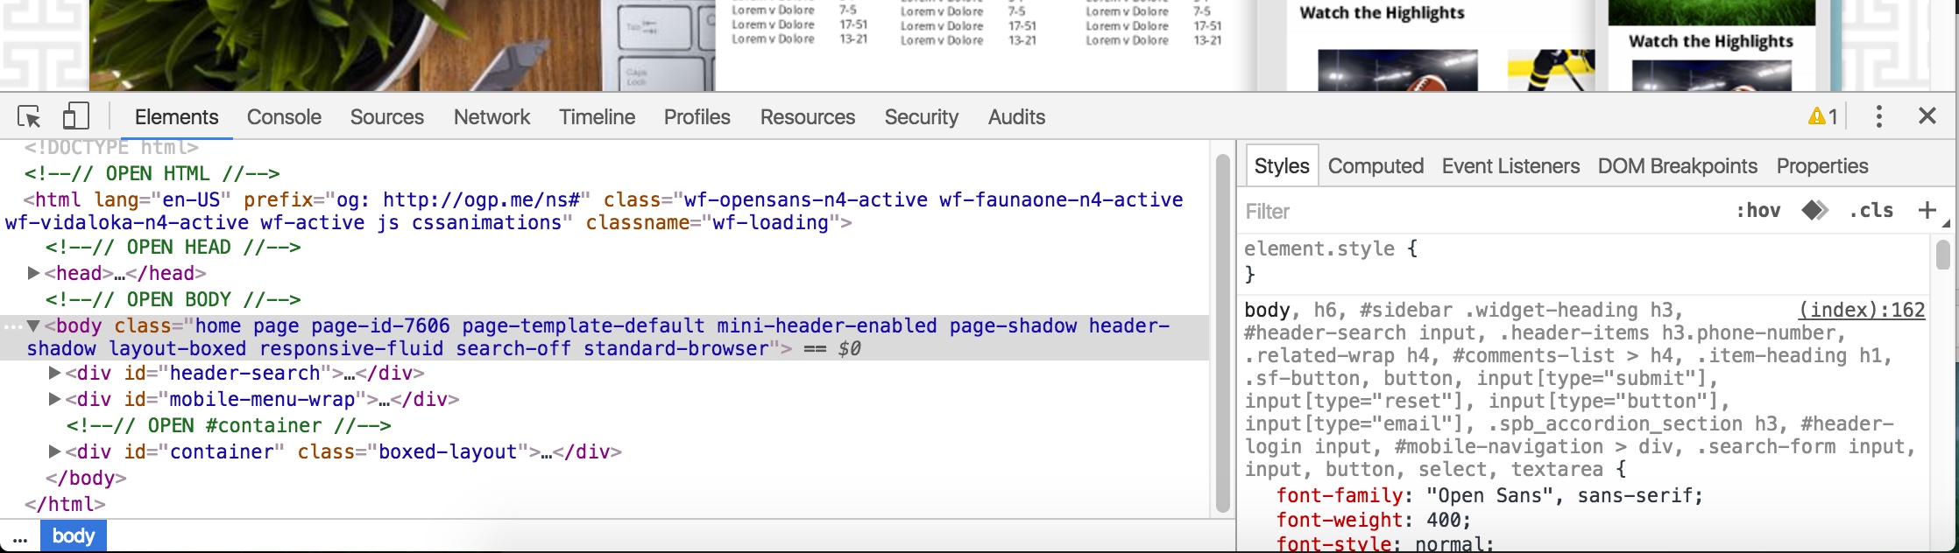Select the OPEN #container comment line
The width and height of the screenshot is (1959, 553).
click(x=229, y=425)
